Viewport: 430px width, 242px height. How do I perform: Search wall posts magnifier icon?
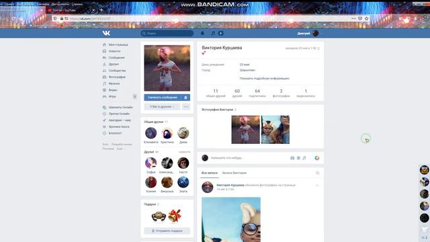[x=318, y=173]
